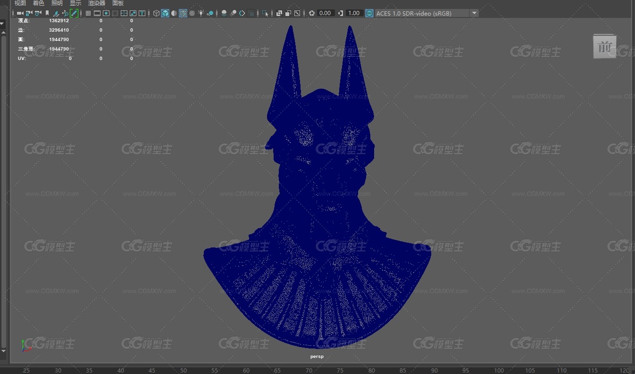This screenshot has height=374, width=635.
Task: Toggle the Lock Camera icon
Action: [x=29, y=13]
